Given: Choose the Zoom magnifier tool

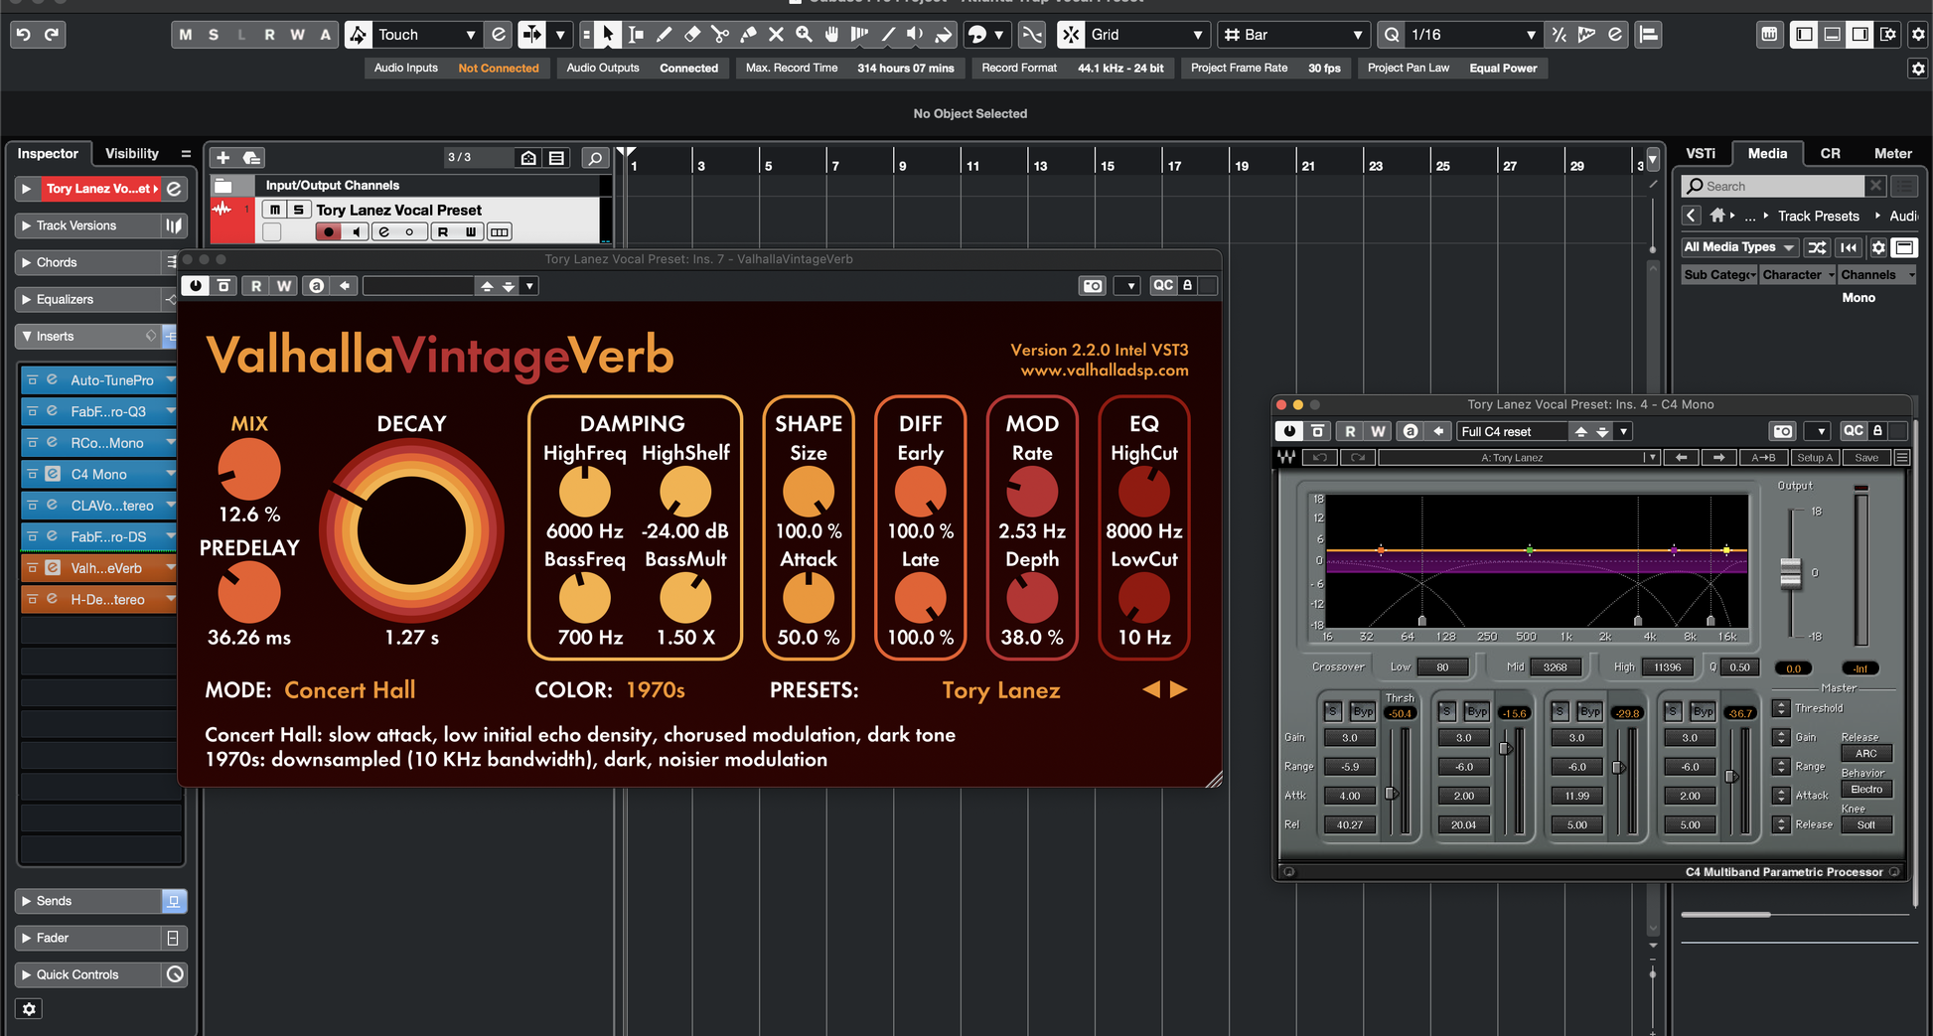Looking at the screenshot, I should click(x=804, y=35).
